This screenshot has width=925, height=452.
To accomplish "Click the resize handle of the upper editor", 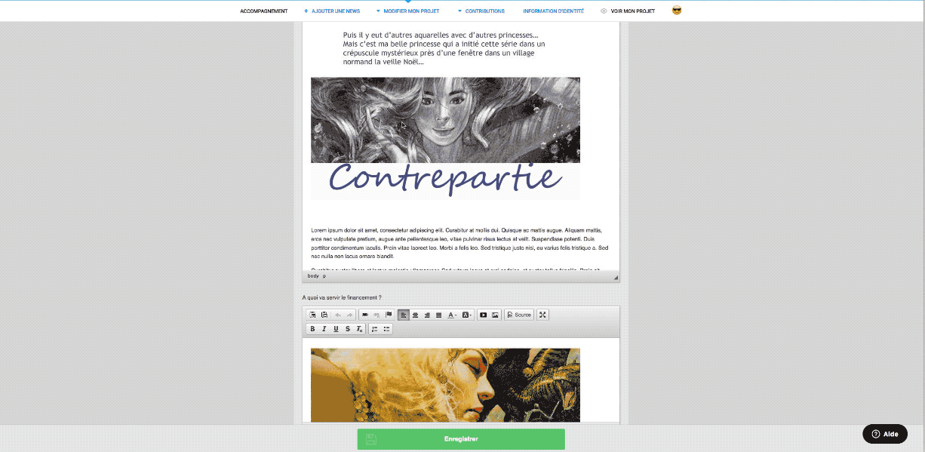I will click(616, 278).
